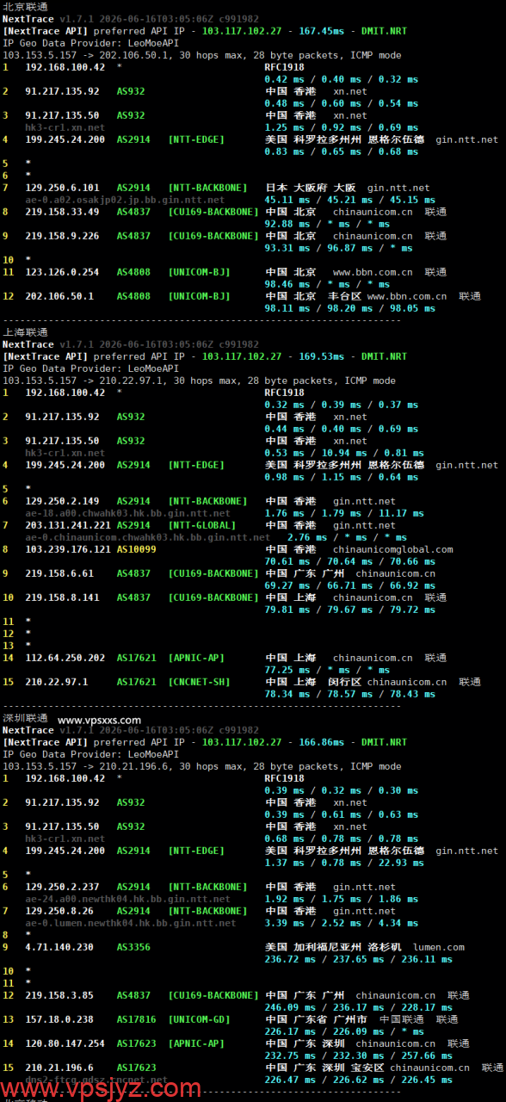Select the 闵行区 district text
Screen dimensions: 506x1102
click(344, 682)
